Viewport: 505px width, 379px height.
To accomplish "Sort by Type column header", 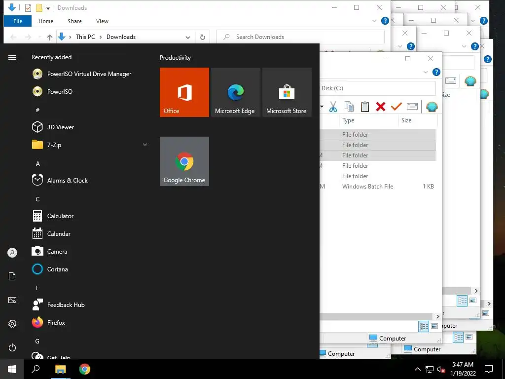I will [x=368, y=120].
